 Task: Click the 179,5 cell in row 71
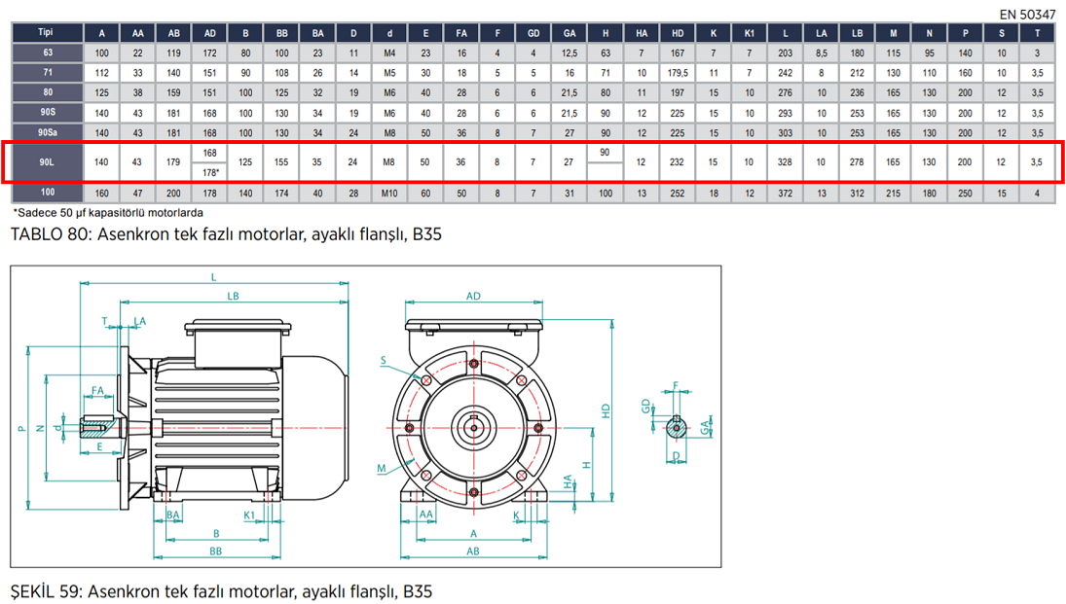point(678,72)
